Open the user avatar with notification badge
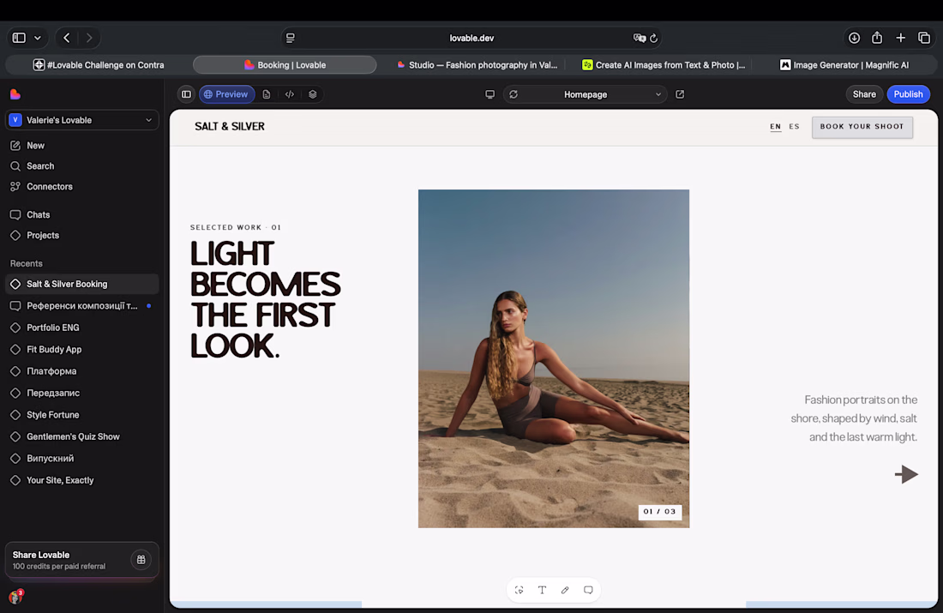Screen dimensions: 943x613 [15, 597]
